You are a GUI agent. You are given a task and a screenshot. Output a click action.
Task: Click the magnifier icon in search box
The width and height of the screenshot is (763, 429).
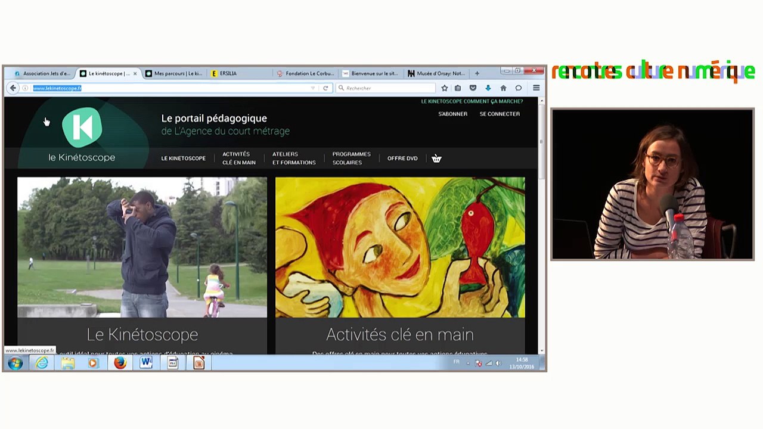(x=342, y=88)
